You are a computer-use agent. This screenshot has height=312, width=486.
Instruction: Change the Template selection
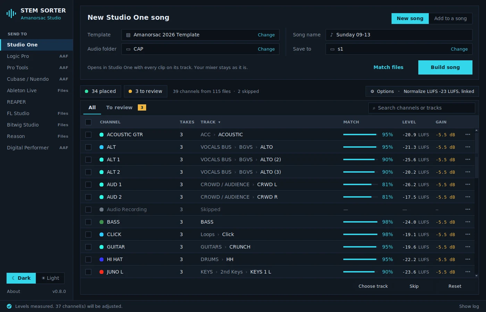[266, 35]
